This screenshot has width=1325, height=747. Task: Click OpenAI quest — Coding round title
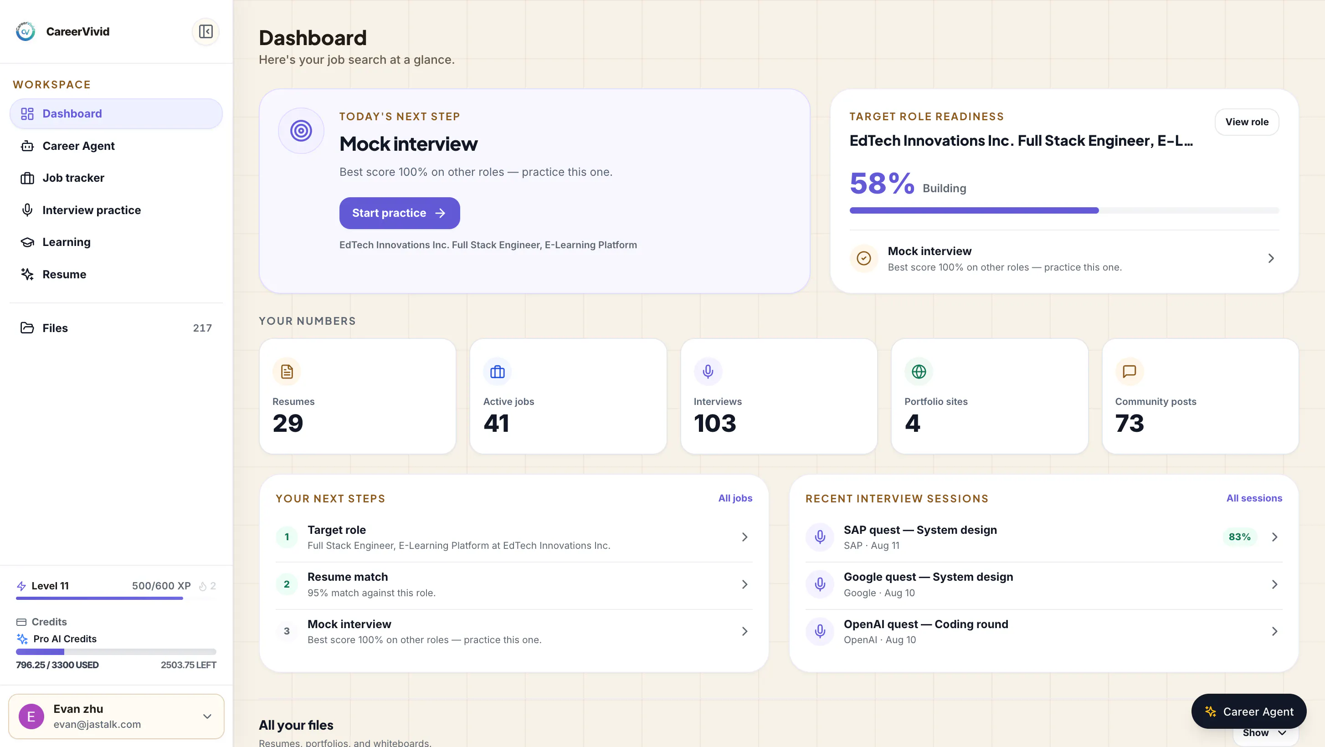click(x=925, y=624)
